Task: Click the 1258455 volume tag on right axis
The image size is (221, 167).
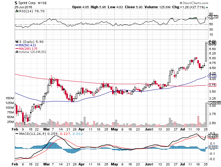Action: (x=214, y=103)
